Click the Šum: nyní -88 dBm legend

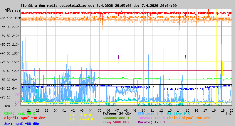coord(22,124)
